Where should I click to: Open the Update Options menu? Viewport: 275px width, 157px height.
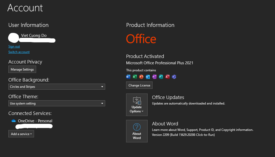point(137,105)
